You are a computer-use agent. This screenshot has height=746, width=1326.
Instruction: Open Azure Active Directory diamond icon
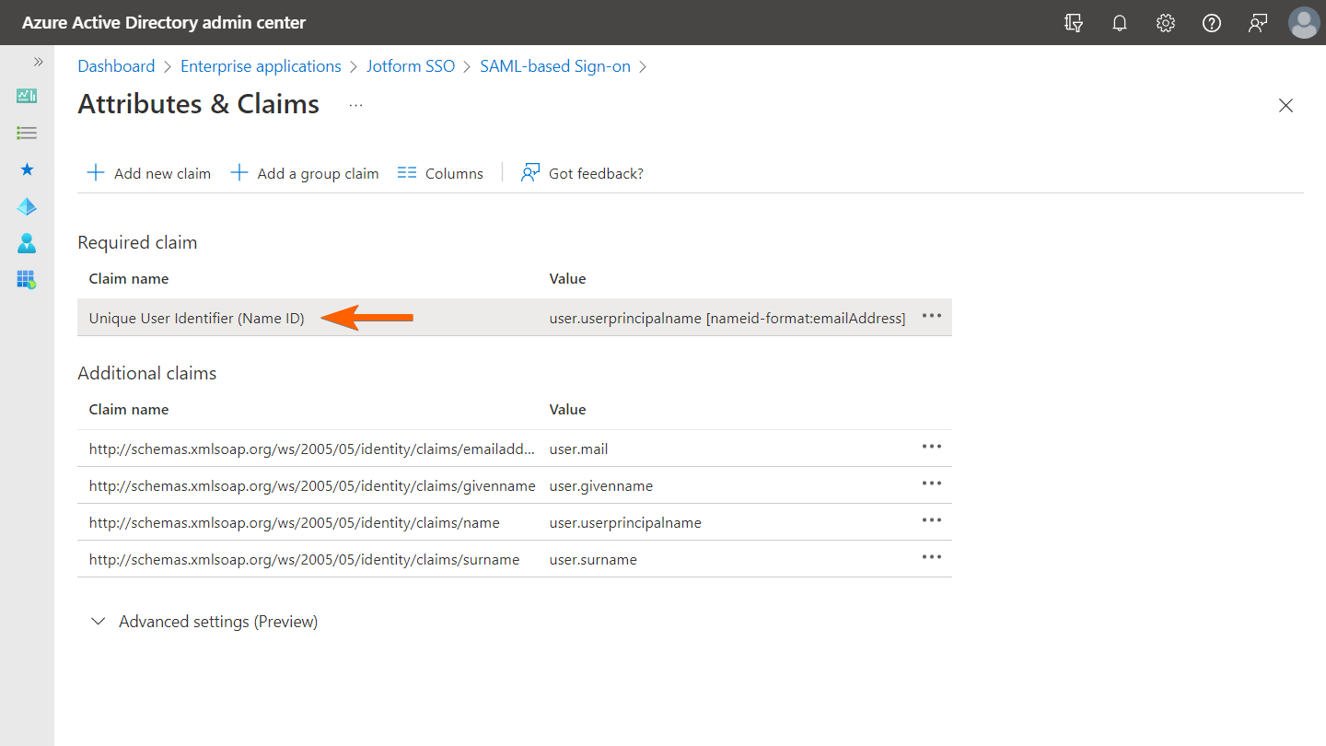pyautogui.click(x=27, y=206)
